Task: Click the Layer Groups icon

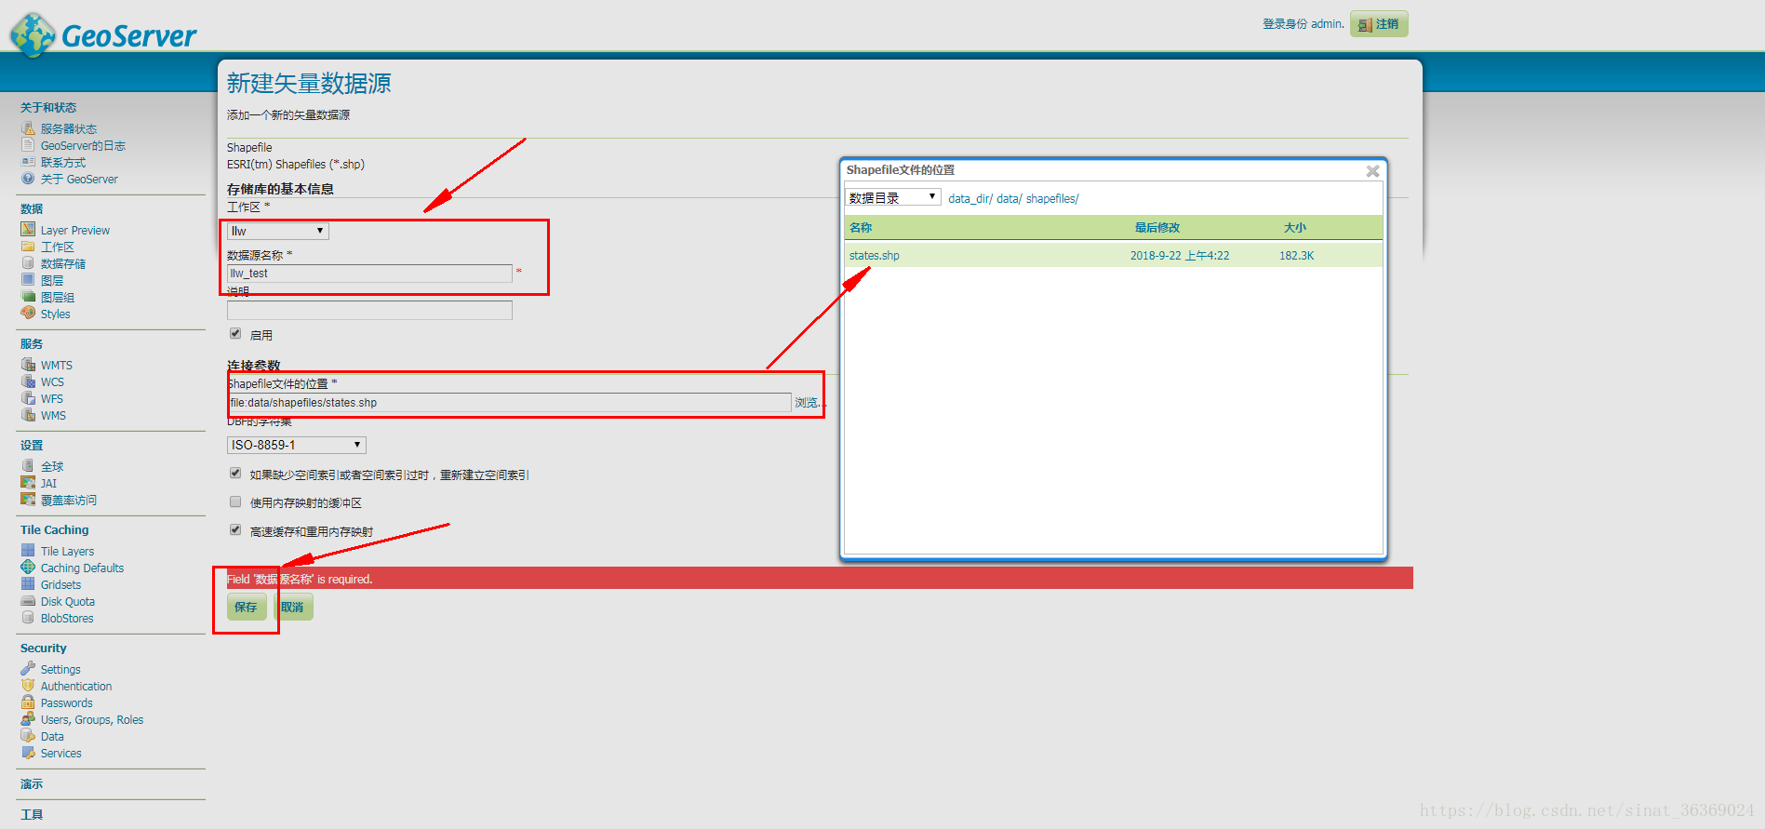Action: point(28,297)
